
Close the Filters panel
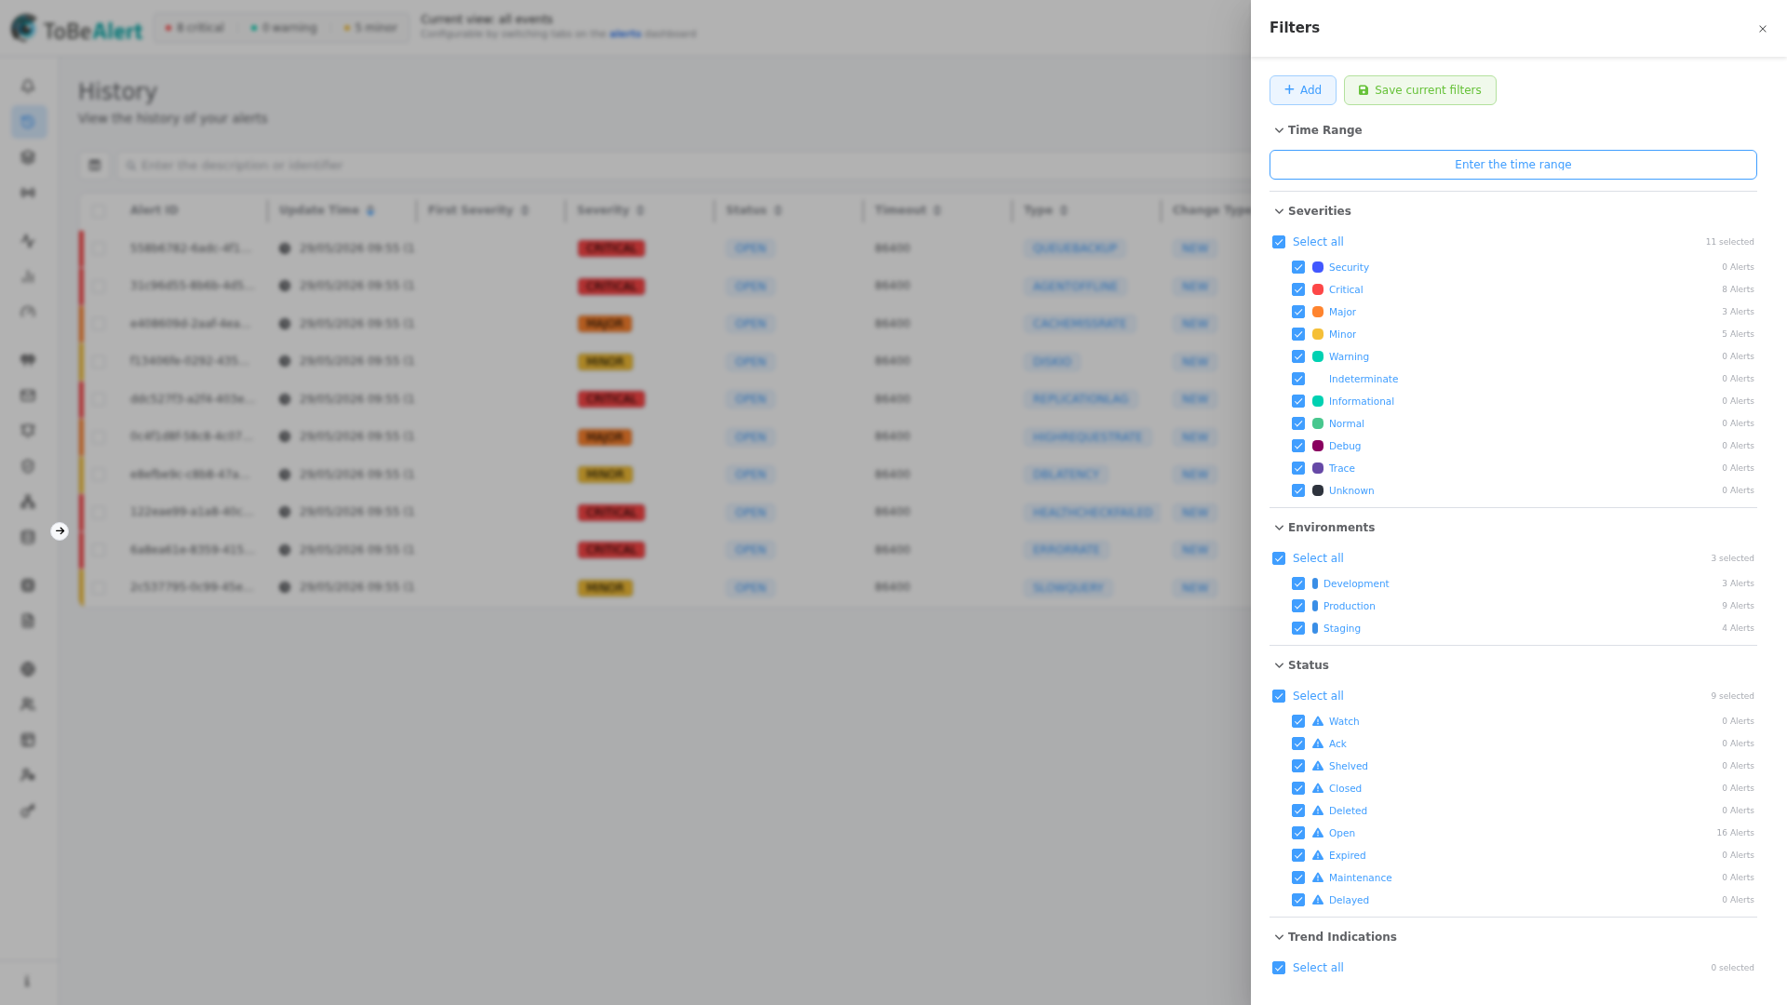pos(1762,29)
